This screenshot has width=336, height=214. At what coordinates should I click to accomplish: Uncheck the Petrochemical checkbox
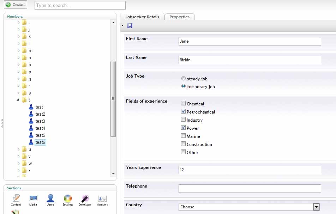[x=184, y=112]
